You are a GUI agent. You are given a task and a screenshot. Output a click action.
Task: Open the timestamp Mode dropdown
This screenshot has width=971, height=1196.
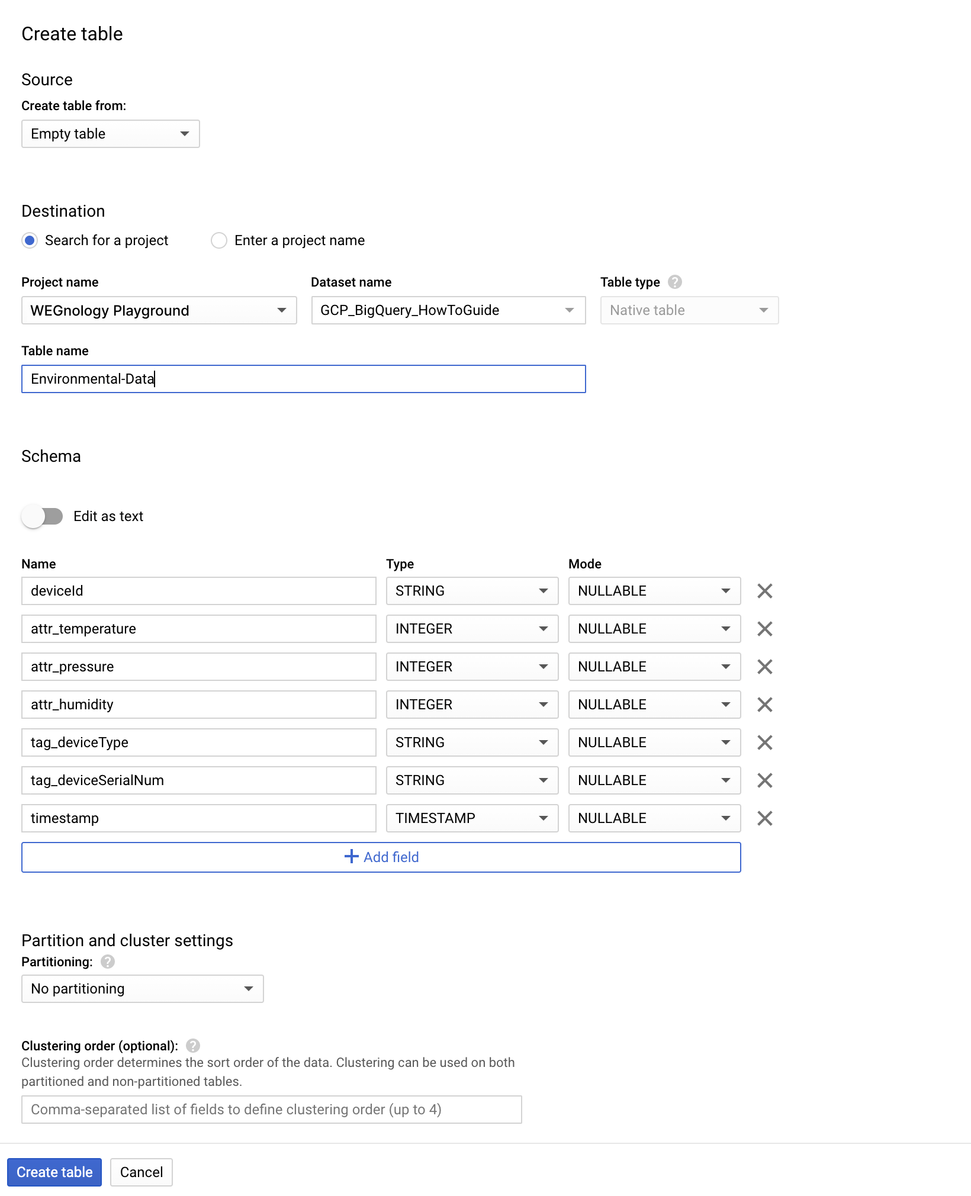point(654,818)
